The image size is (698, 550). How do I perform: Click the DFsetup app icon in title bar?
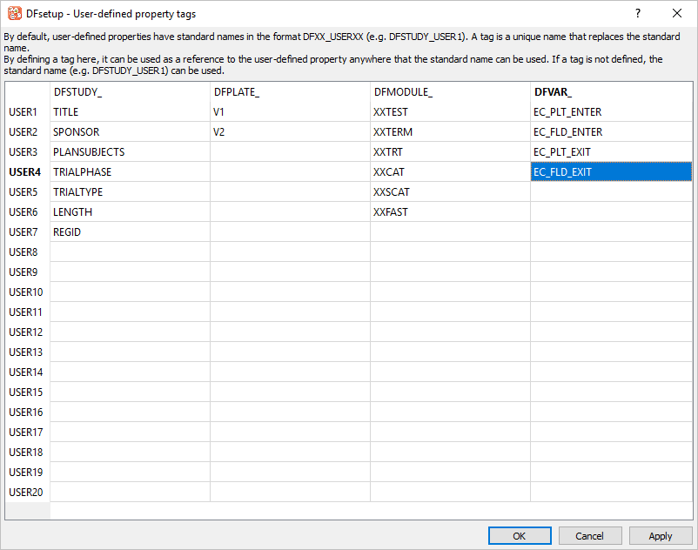coord(14,14)
